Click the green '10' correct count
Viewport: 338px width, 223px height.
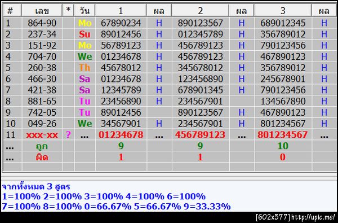pyautogui.click(x=283, y=146)
